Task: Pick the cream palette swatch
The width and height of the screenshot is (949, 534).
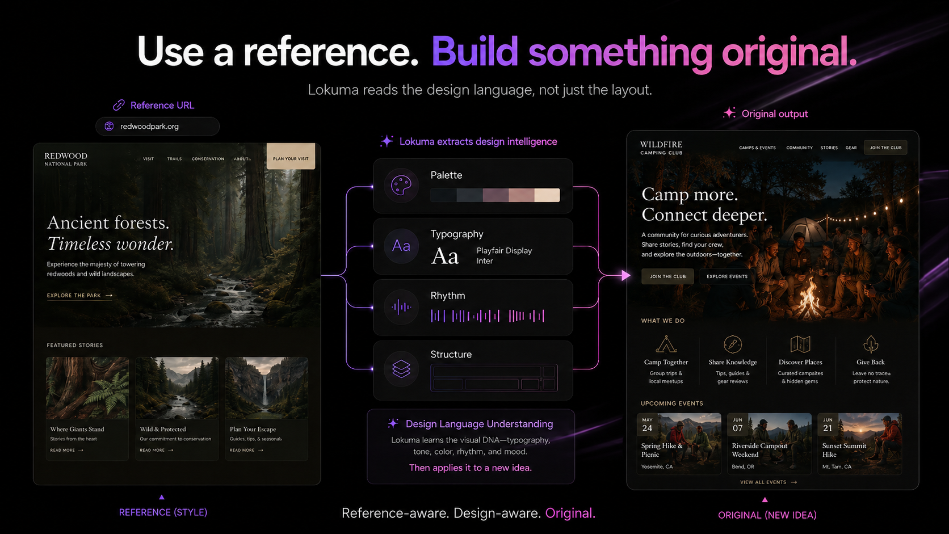Action: [x=547, y=195]
